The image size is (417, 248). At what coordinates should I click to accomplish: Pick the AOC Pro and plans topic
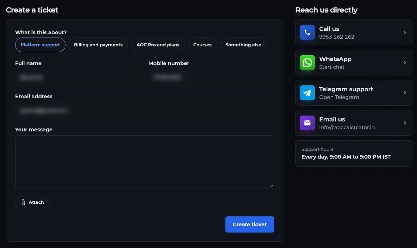click(158, 45)
